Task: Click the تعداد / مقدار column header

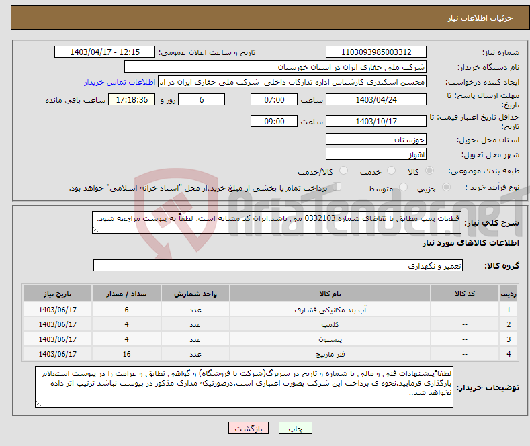Action: coord(126,294)
